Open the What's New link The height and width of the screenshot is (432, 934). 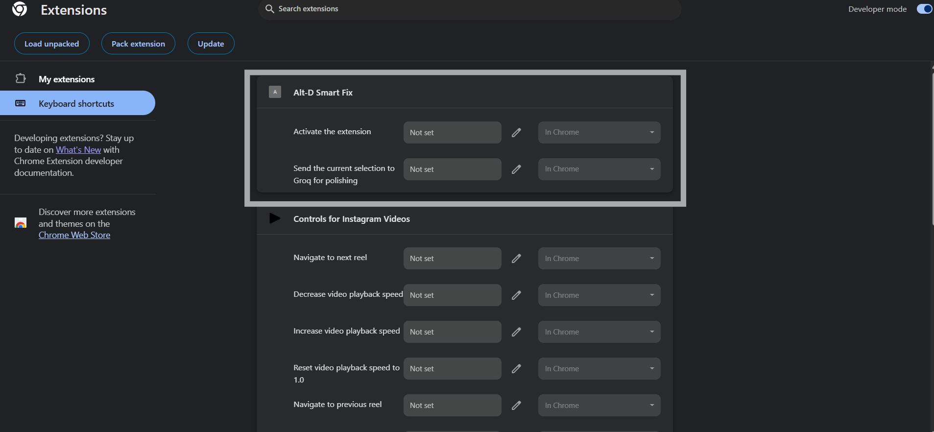tap(78, 150)
